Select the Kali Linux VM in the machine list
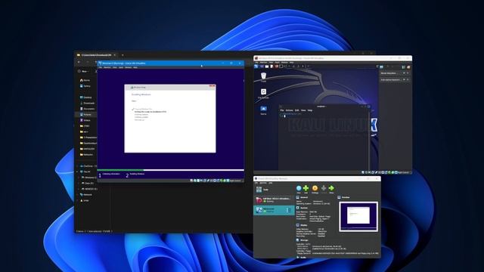 coord(274,199)
